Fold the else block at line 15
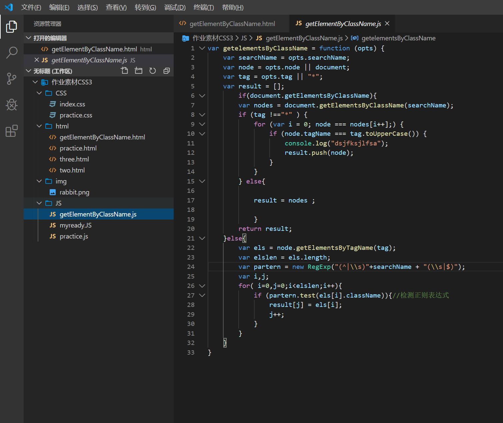Screen dimensions: 503x423 (202, 181)
